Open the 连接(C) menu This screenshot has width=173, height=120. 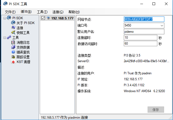[58, 12]
